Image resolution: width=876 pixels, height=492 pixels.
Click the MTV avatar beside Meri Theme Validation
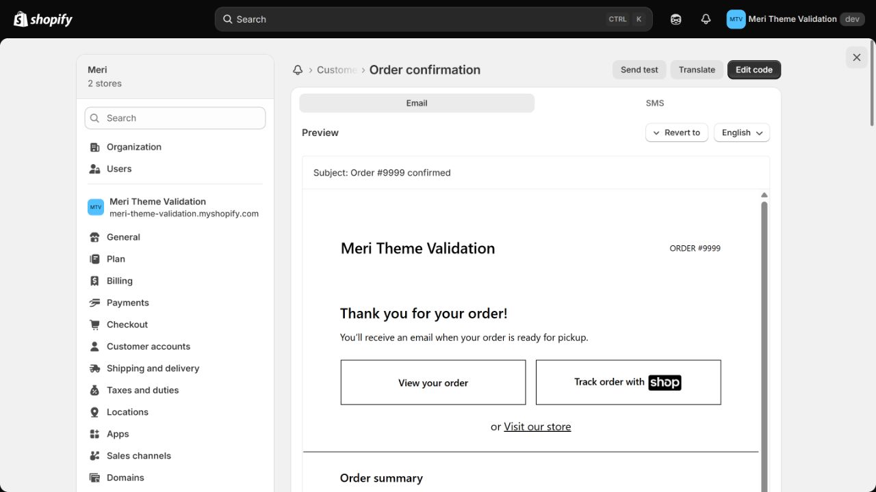click(96, 207)
